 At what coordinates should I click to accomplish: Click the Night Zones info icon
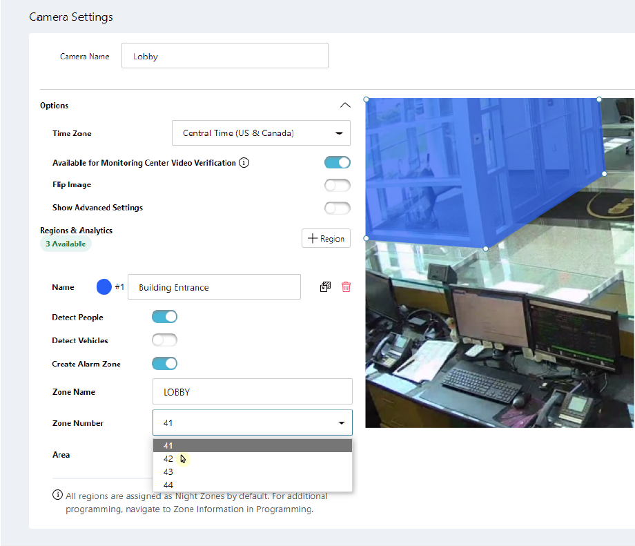[57, 495]
